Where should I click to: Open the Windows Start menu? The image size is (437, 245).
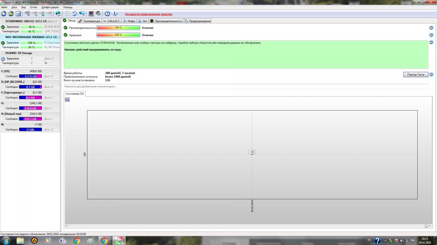6,240
